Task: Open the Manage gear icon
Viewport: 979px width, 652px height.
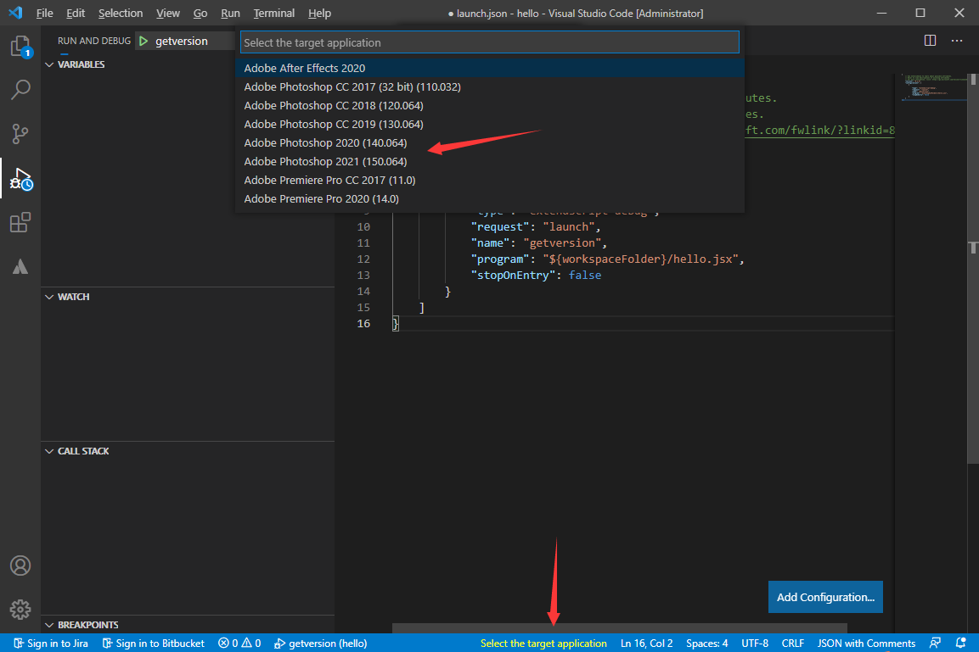Action: coord(20,609)
